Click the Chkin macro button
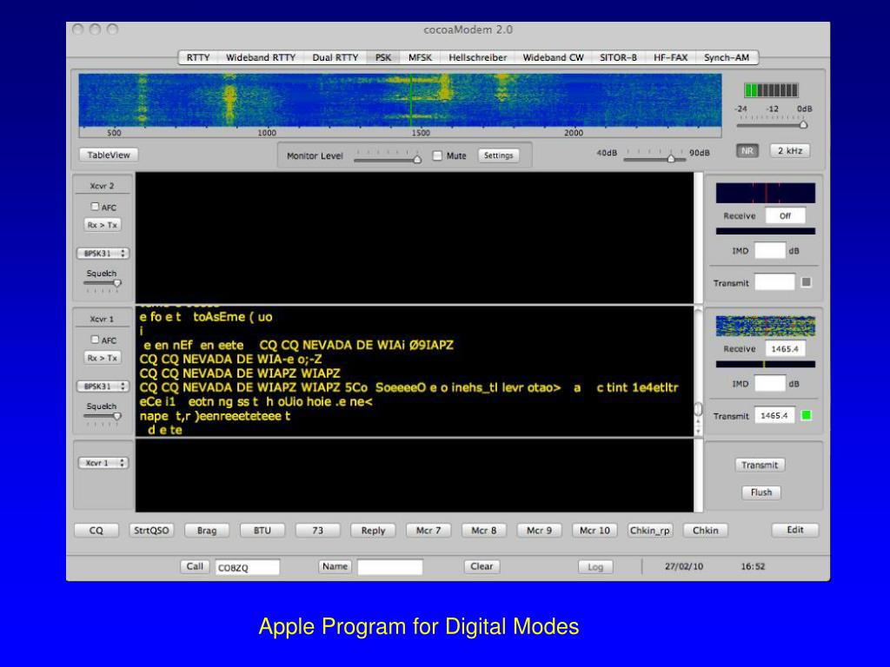Screen dimensions: 890x667 [706, 531]
